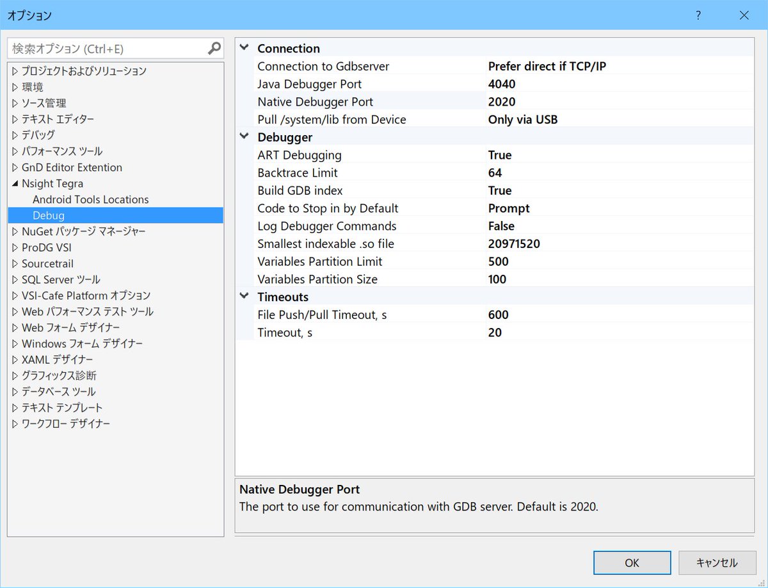The image size is (768, 588).
Task: Select Java Debugger Port property
Action: click(x=309, y=84)
